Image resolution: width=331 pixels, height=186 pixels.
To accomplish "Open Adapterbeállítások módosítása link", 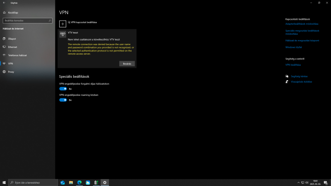I will coord(302,24).
